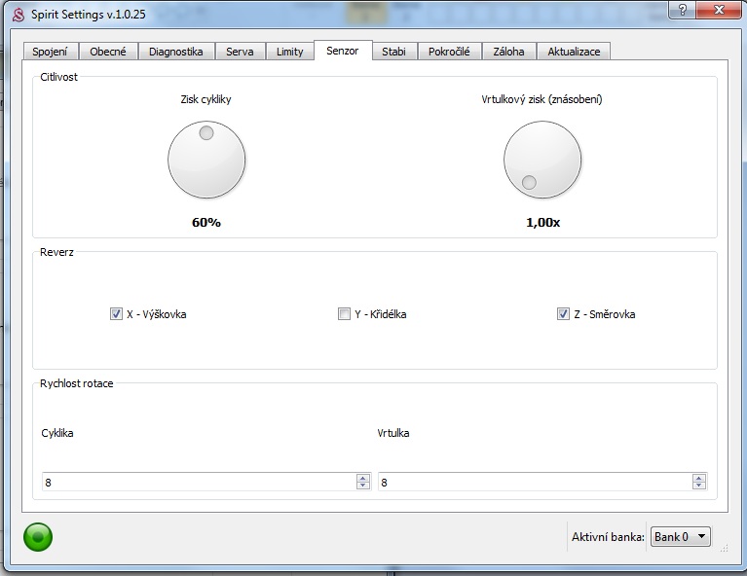Select the Limity tab
Image resolution: width=747 pixels, height=576 pixels.
289,52
